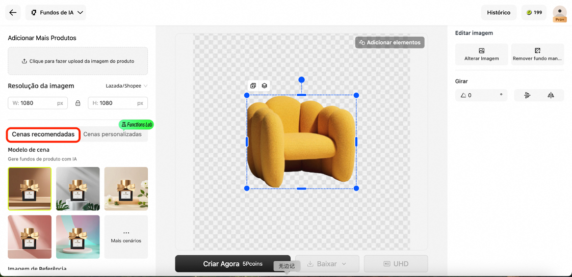Expand the Lazada/Shopee resolution dropdown
Screen dimensions: 572x277
(x=126, y=86)
